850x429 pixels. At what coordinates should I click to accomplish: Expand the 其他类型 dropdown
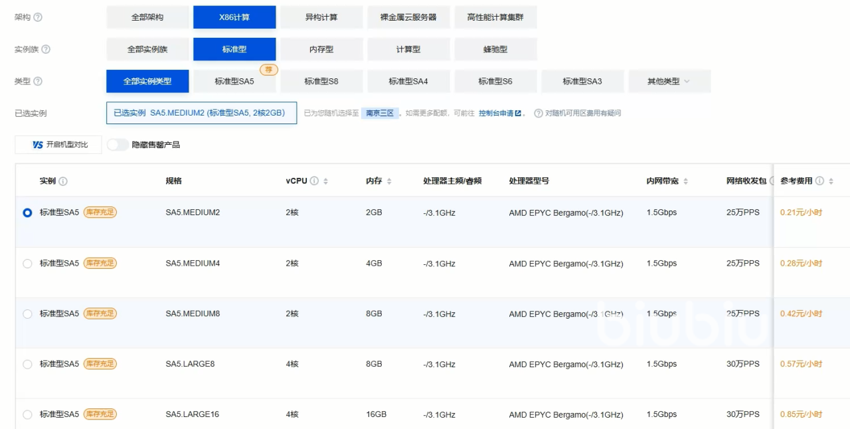[669, 82]
